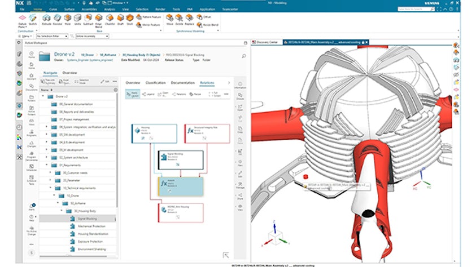This screenshot has height=267, width=476.
Task: Select the Chamfer tool
Action: (x=110, y=20)
